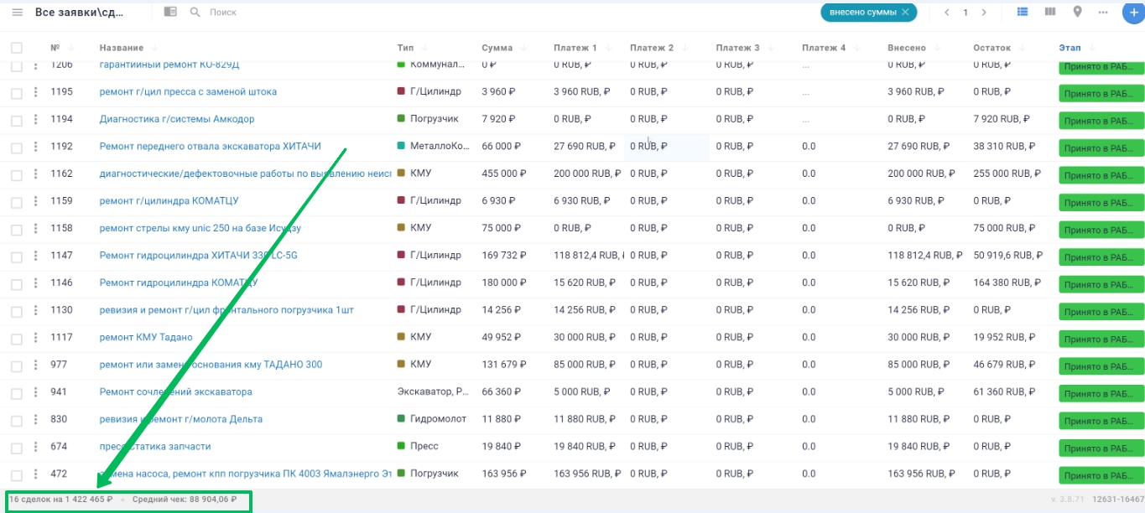Viewport: 1145px width, 513px height.
Task: Go to the previous page arrow
Action: click(x=947, y=13)
